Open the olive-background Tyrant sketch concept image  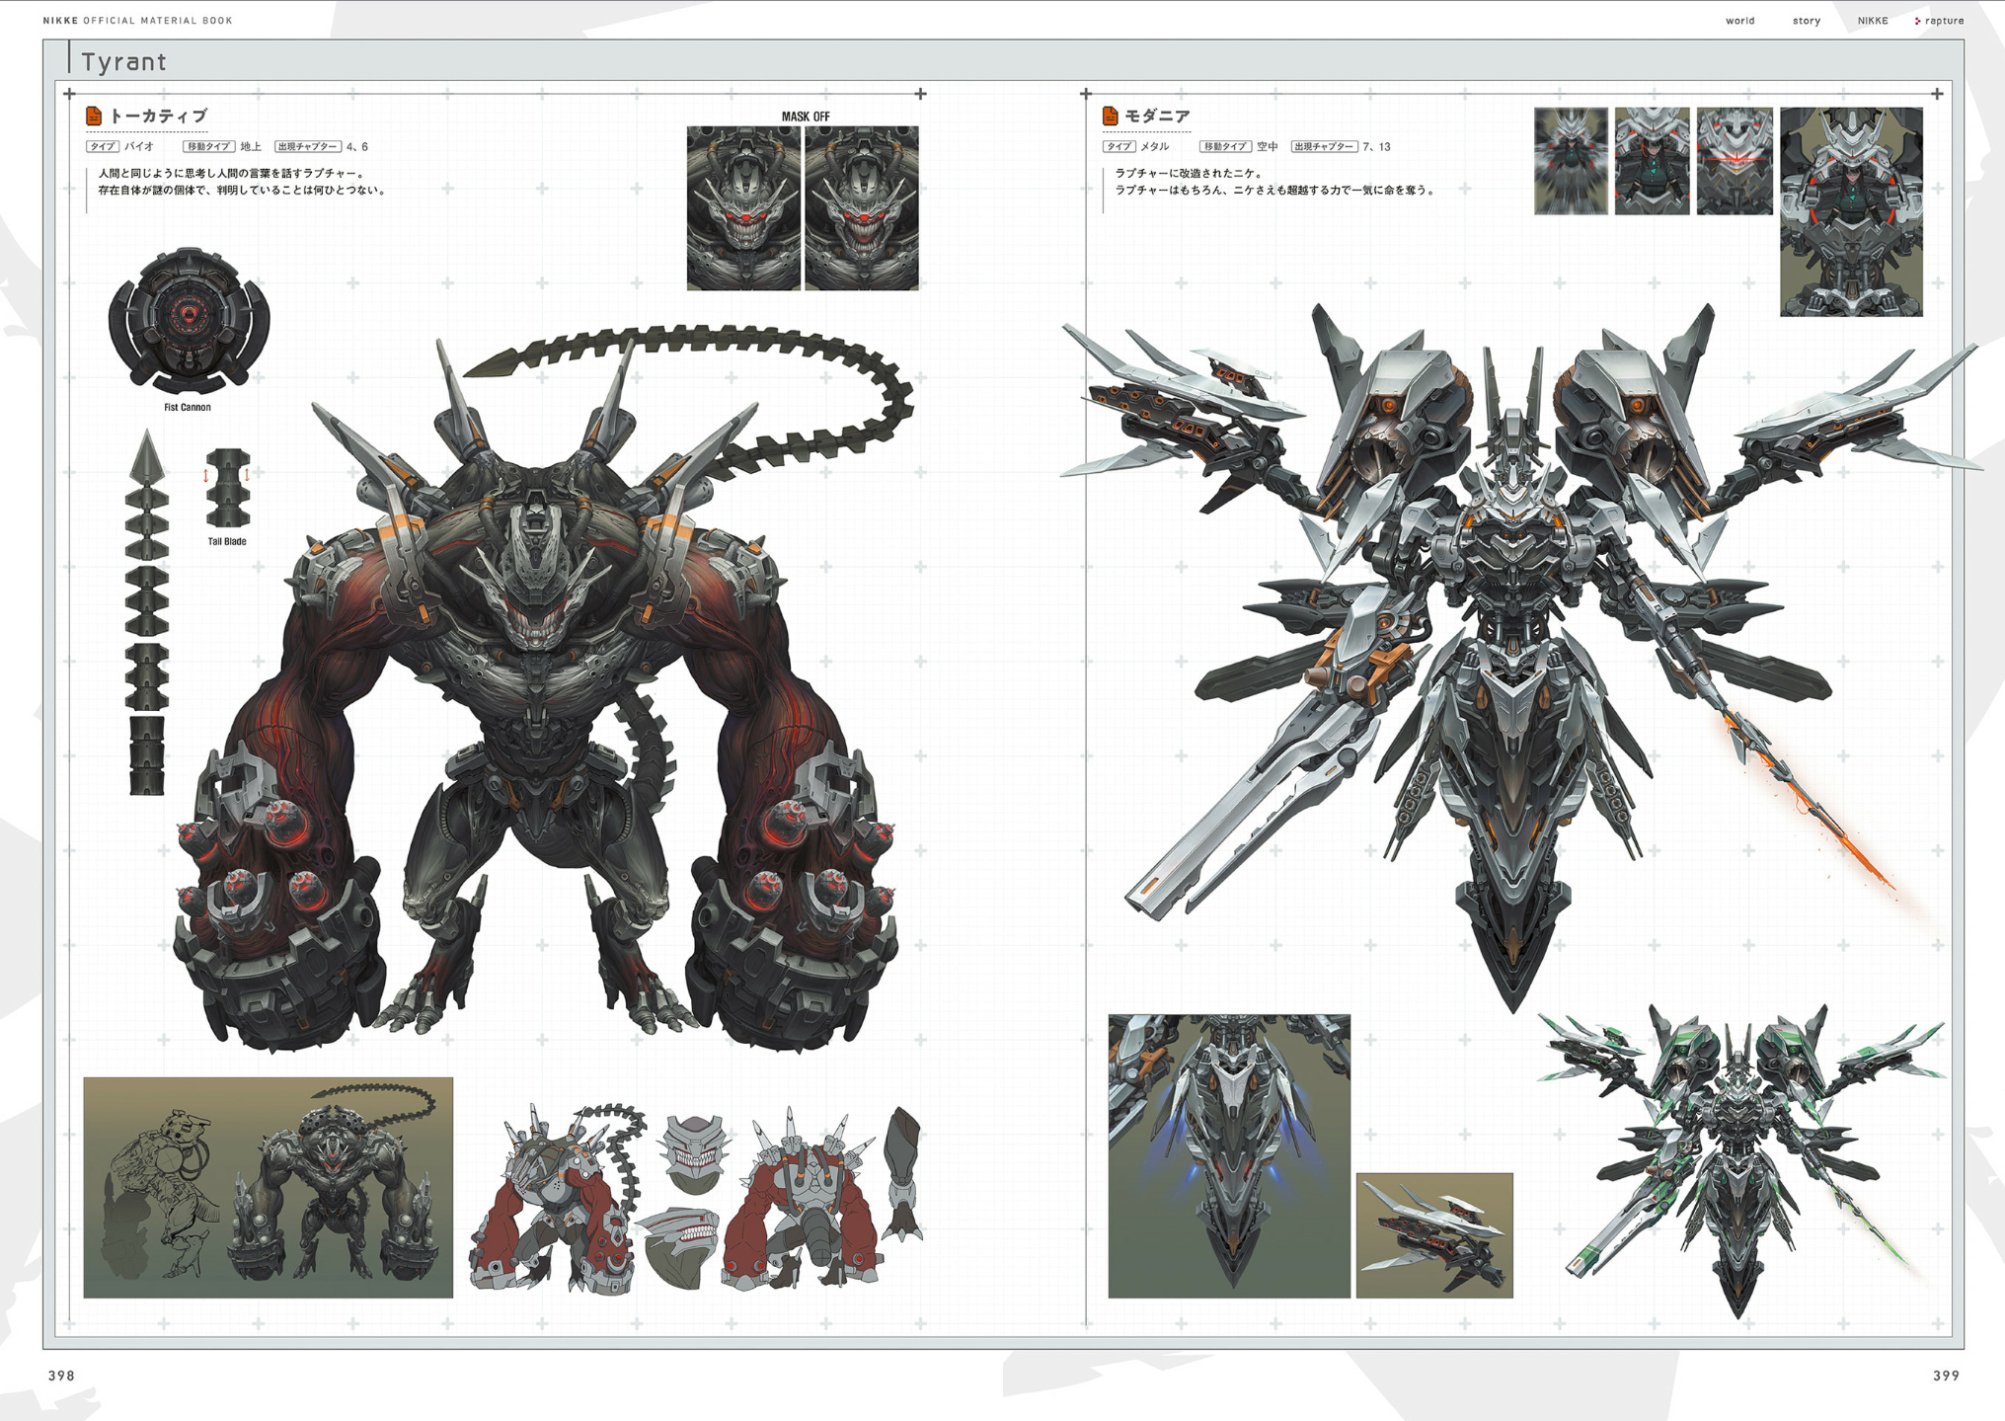(268, 1187)
